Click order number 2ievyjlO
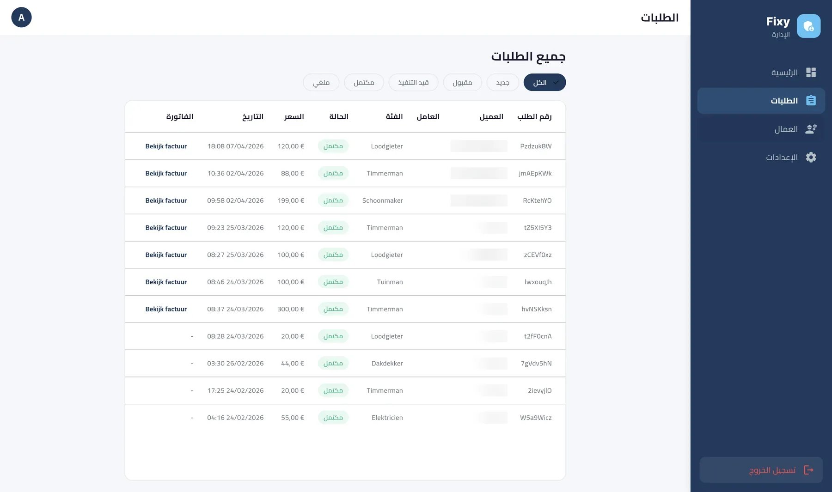 pos(539,390)
